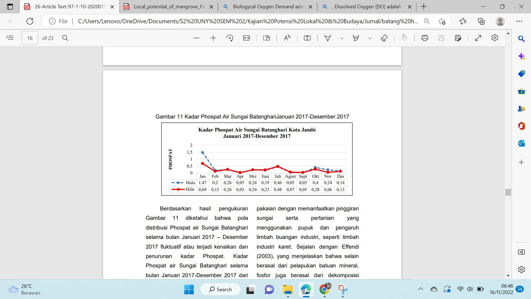531x299 pixels.
Task: Open the Favorites list
Action: (463, 21)
